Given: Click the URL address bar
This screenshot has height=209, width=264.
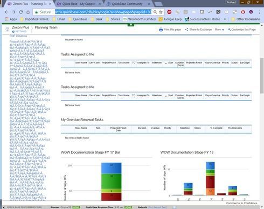Looking at the screenshot, I should click(x=103, y=12).
